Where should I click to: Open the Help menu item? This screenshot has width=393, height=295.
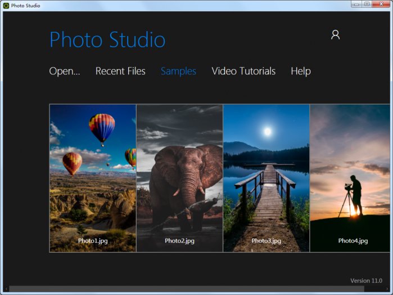(x=301, y=71)
